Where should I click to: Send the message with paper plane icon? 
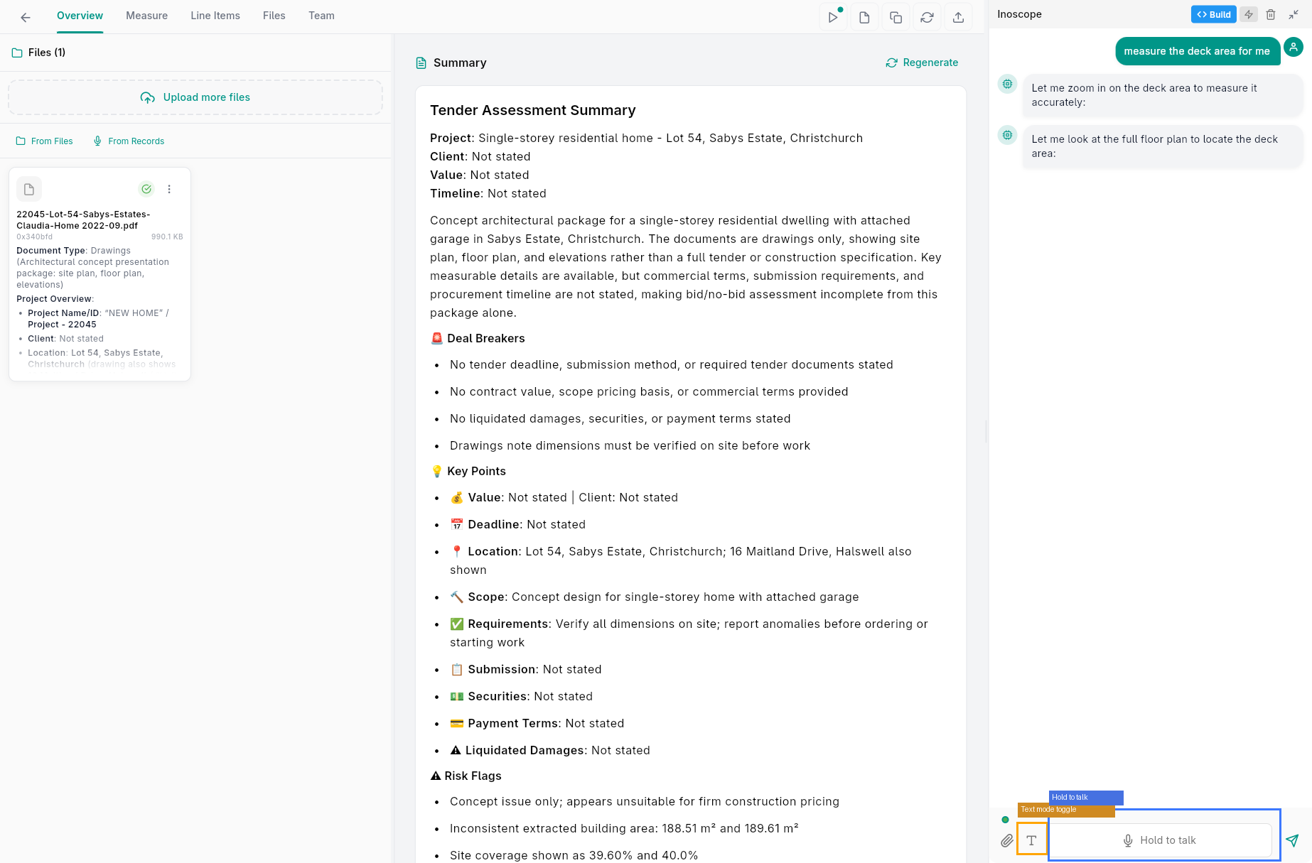1292,840
